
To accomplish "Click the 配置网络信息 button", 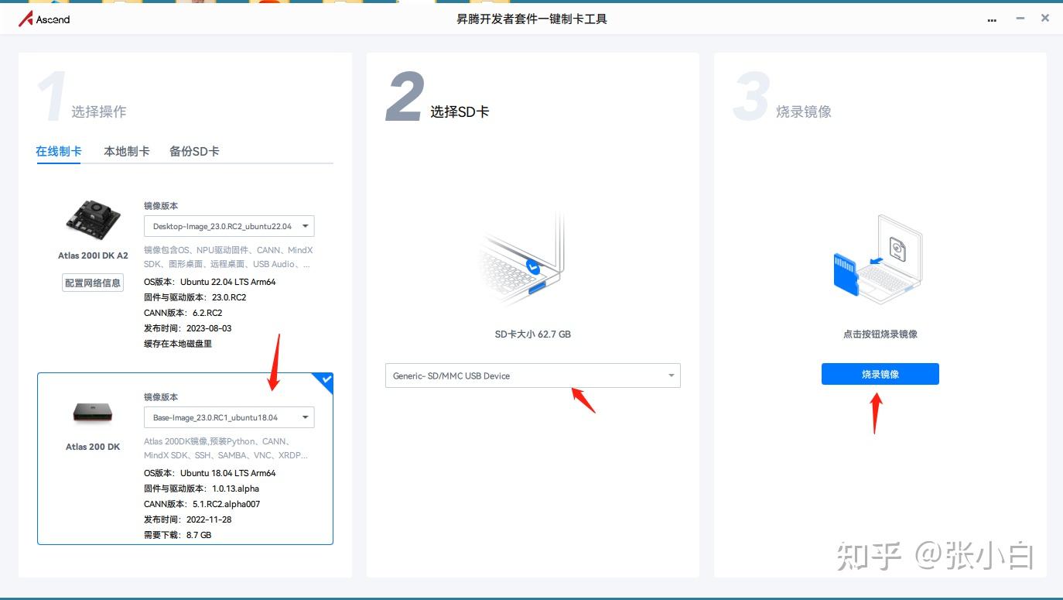I will (x=92, y=283).
